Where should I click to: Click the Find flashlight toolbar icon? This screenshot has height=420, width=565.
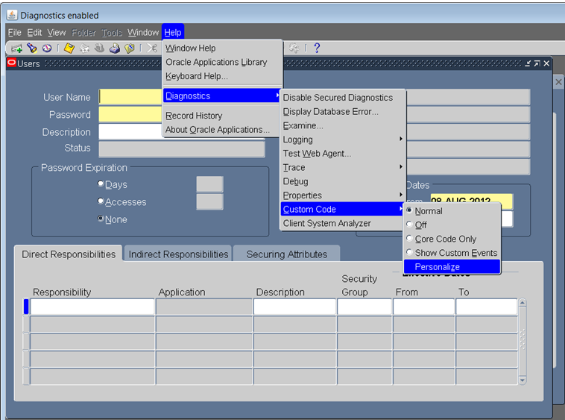(x=32, y=48)
